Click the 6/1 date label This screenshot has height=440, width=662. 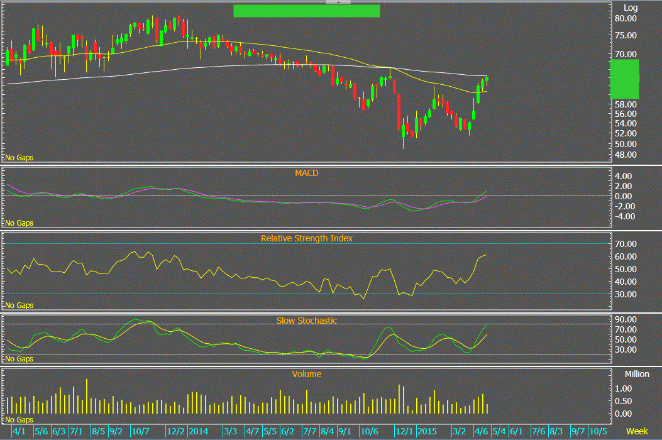point(516,431)
